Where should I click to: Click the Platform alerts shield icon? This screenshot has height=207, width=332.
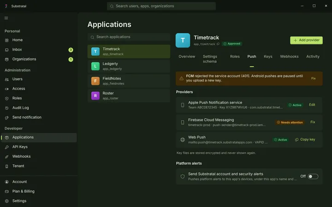pyautogui.click(x=182, y=176)
